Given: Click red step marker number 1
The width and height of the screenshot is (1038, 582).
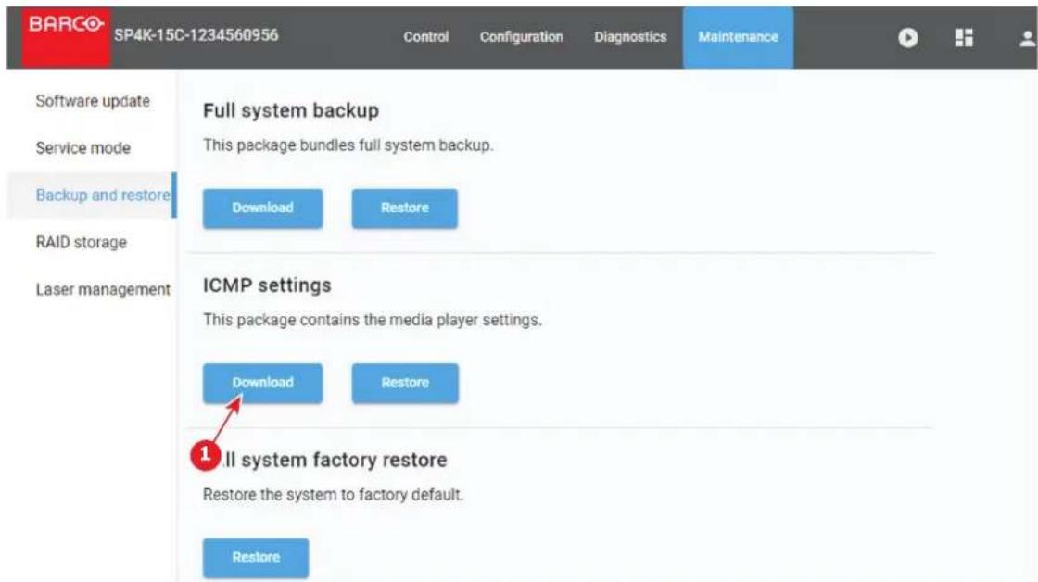Looking at the screenshot, I should point(205,454).
